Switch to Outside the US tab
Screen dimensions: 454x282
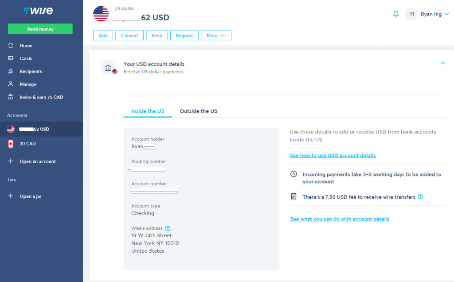(x=198, y=111)
